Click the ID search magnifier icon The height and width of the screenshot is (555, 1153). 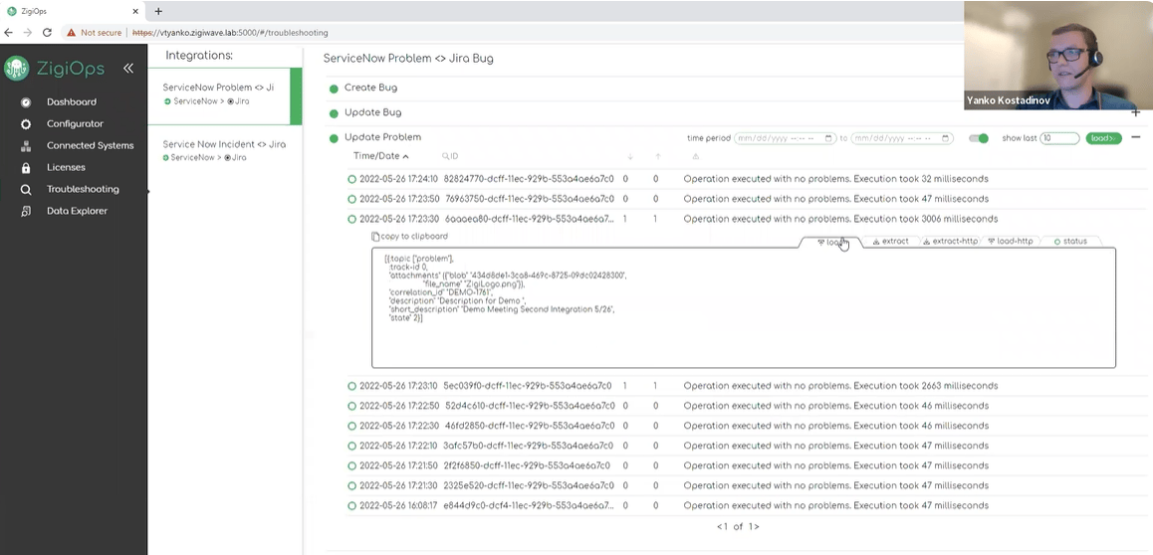tap(445, 156)
